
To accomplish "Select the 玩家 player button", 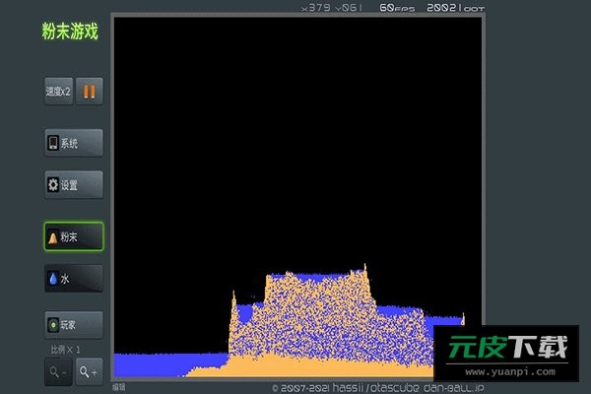I will point(74,325).
